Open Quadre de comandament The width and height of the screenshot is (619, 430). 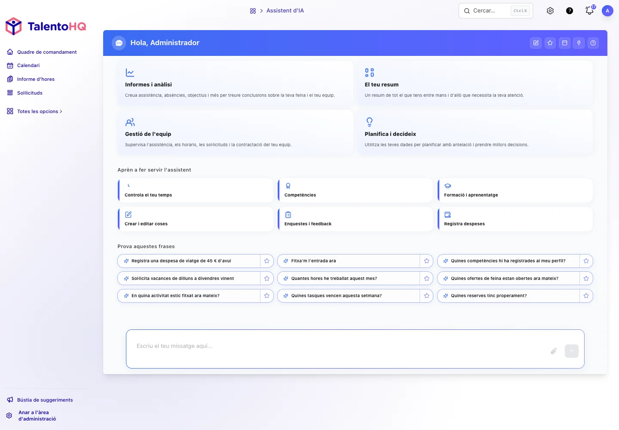click(42, 52)
